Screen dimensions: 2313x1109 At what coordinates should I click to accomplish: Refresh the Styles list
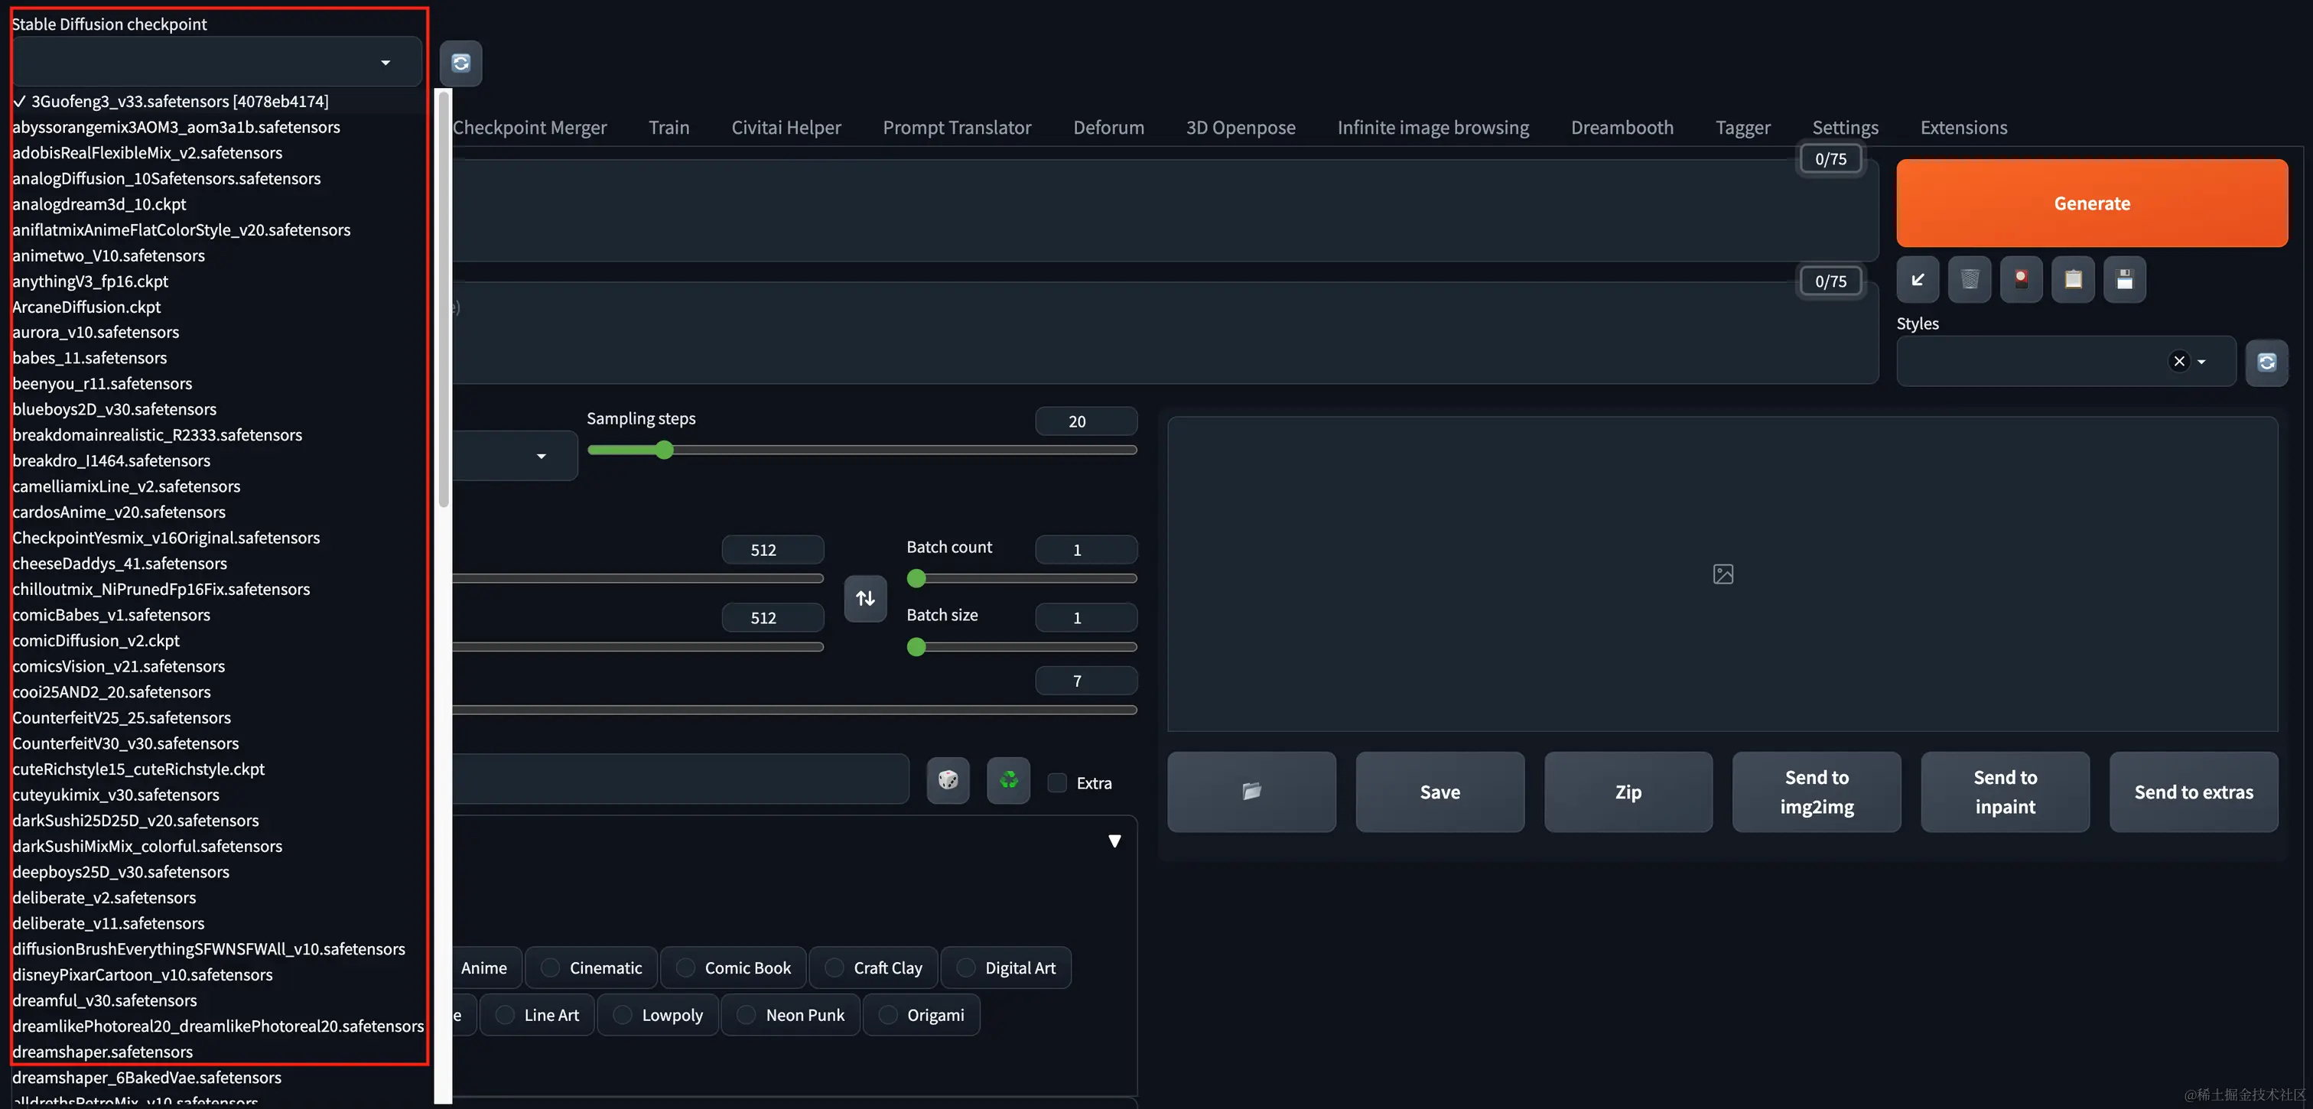click(2266, 362)
